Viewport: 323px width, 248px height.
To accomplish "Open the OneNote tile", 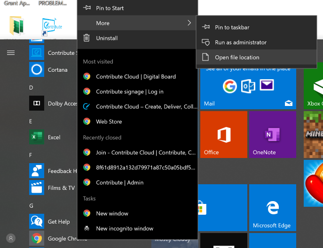I will [x=273, y=135].
